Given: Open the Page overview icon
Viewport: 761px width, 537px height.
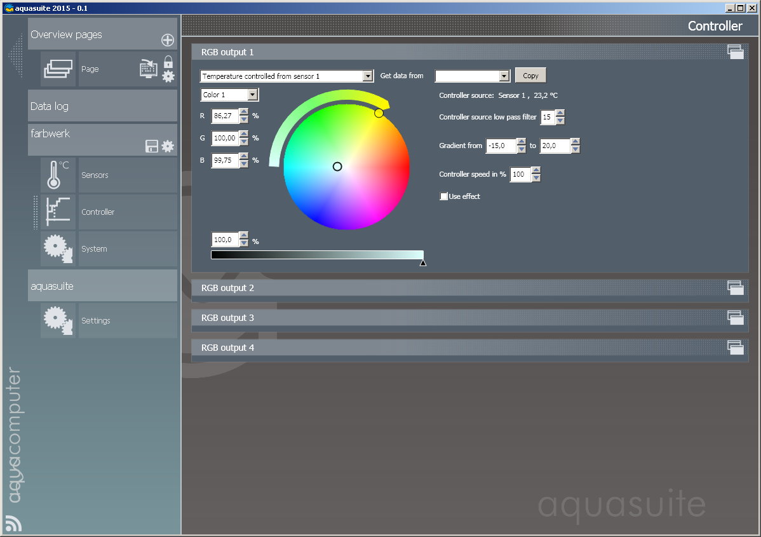Looking at the screenshot, I should click(58, 69).
